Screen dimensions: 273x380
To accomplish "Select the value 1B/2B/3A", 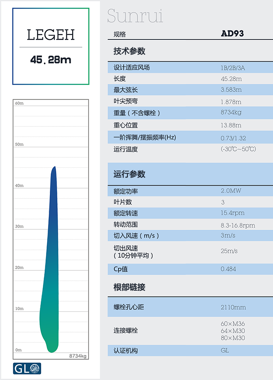I will click(233, 68).
